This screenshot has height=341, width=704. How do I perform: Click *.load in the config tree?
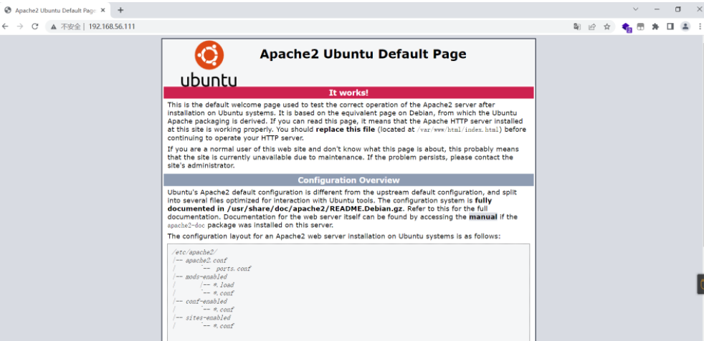(x=223, y=285)
